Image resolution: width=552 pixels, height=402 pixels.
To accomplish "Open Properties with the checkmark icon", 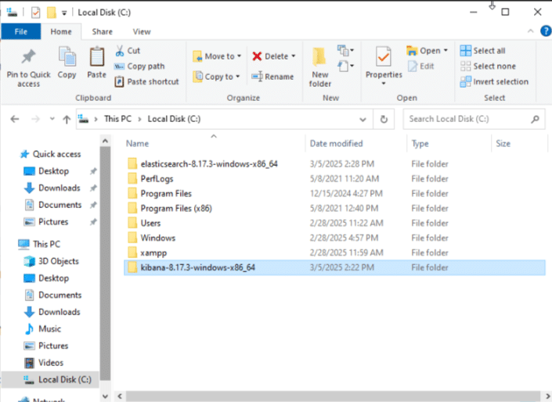I will click(x=383, y=59).
